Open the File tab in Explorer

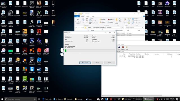77,16
